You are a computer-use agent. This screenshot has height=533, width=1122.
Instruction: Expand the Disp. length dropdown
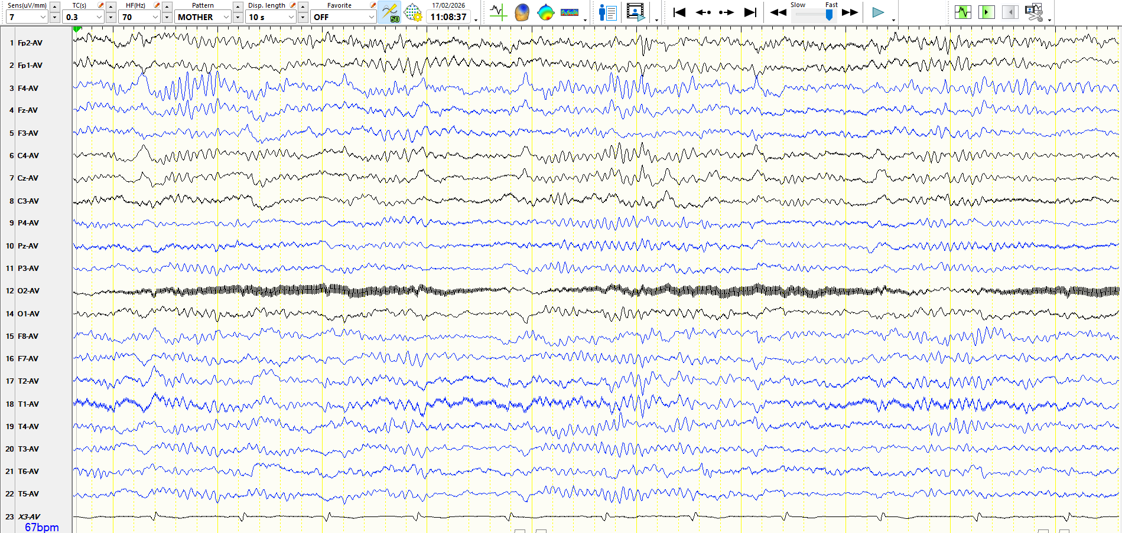click(x=291, y=17)
